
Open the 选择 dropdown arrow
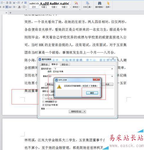tap(110, 7)
